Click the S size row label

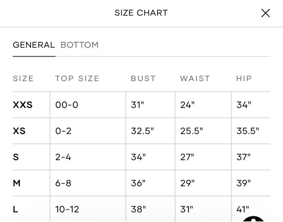16,157
